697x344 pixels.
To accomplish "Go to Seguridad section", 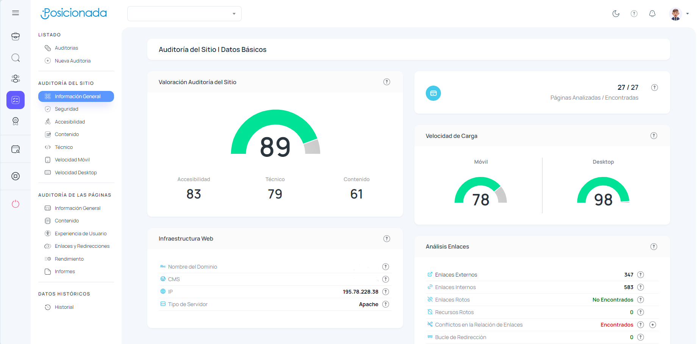I will 67,109.
